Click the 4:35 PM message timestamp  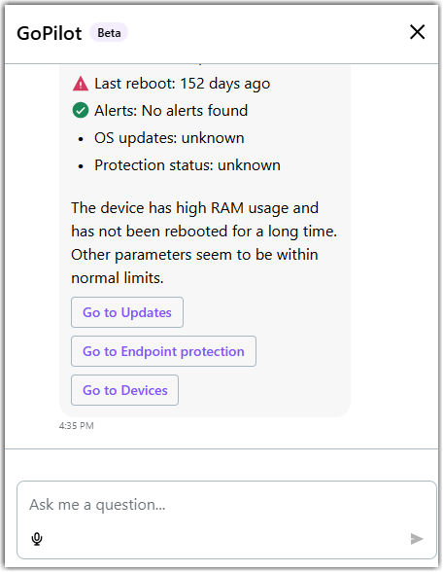click(x=77, y=426)
